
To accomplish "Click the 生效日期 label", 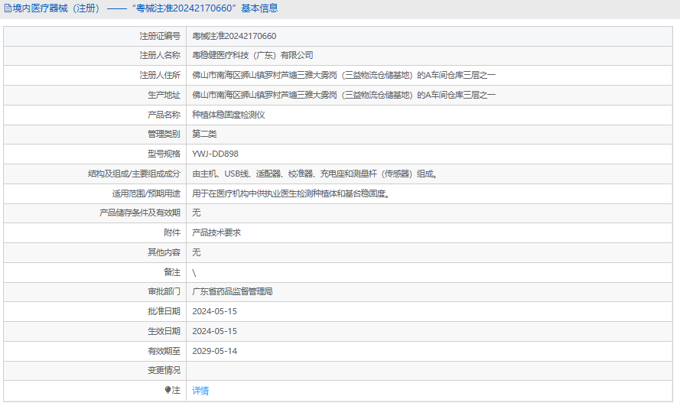I will point(164,332).
